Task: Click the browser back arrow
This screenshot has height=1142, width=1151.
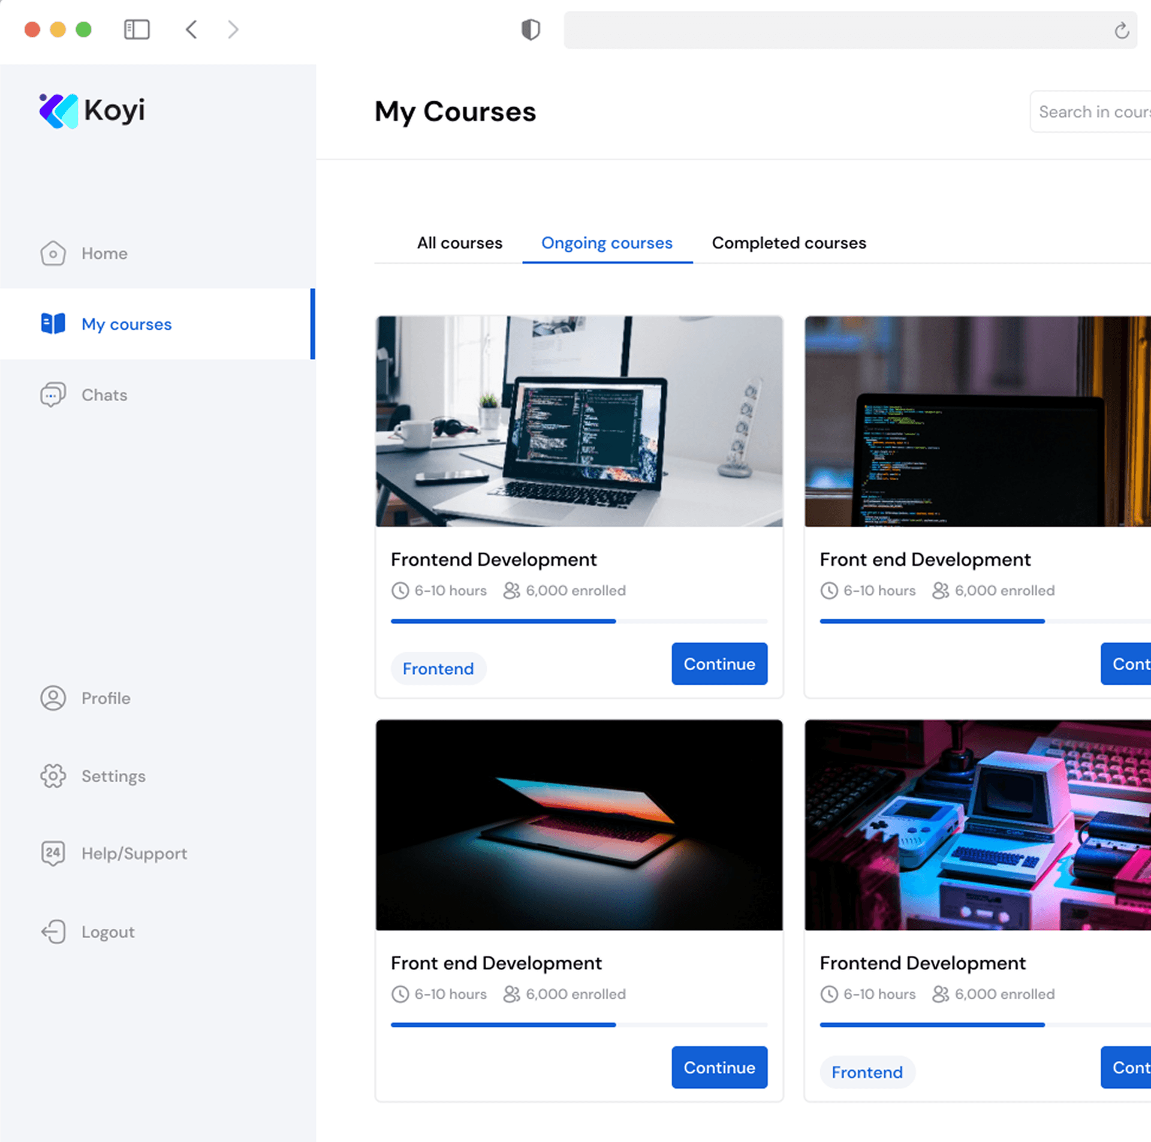Action: coord(191,29)
